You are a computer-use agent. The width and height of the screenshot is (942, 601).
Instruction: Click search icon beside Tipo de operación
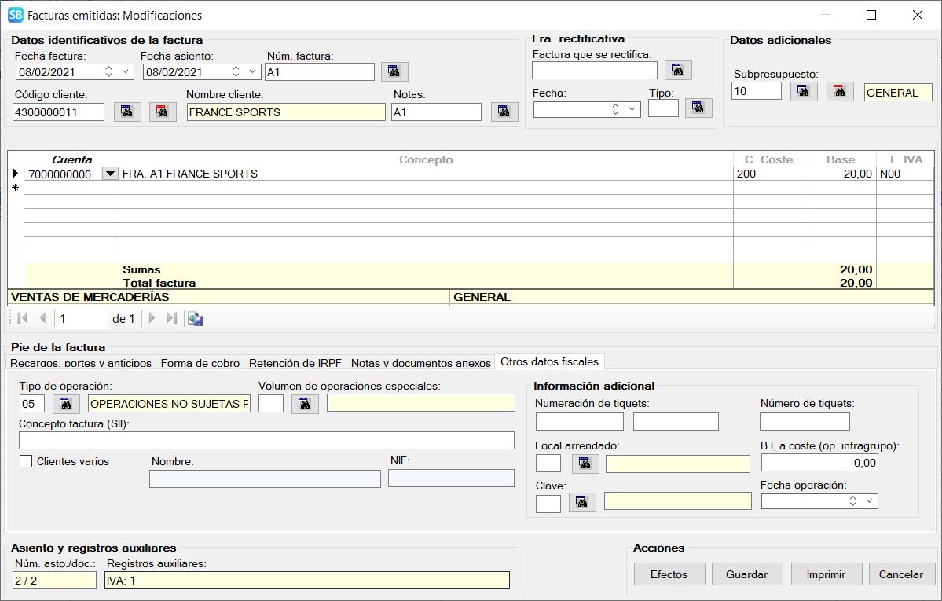coord(66,404)
